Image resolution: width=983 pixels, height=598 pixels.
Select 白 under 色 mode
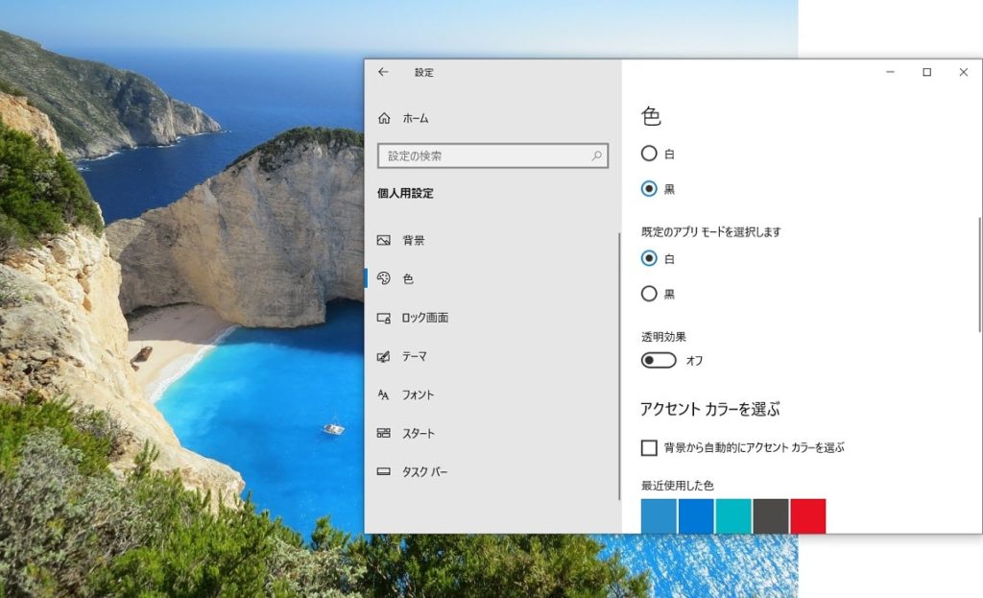coord(649,154)
